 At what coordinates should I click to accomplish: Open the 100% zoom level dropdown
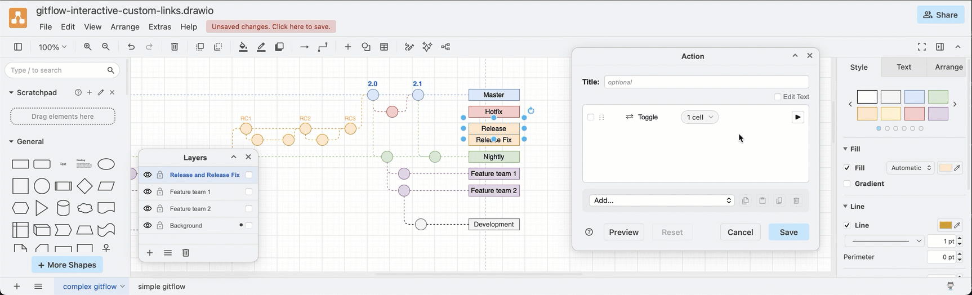52,47
